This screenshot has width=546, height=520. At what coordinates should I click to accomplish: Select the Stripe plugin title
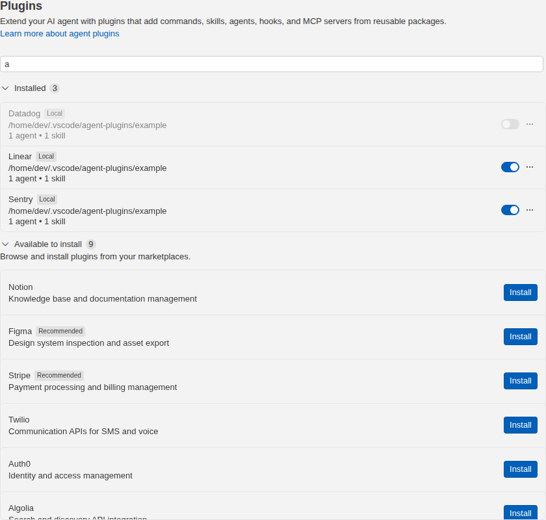19,376
